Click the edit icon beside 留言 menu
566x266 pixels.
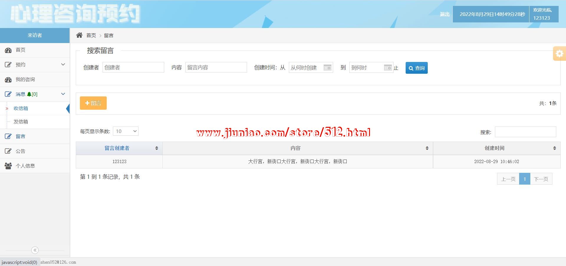tap(8, 136)
